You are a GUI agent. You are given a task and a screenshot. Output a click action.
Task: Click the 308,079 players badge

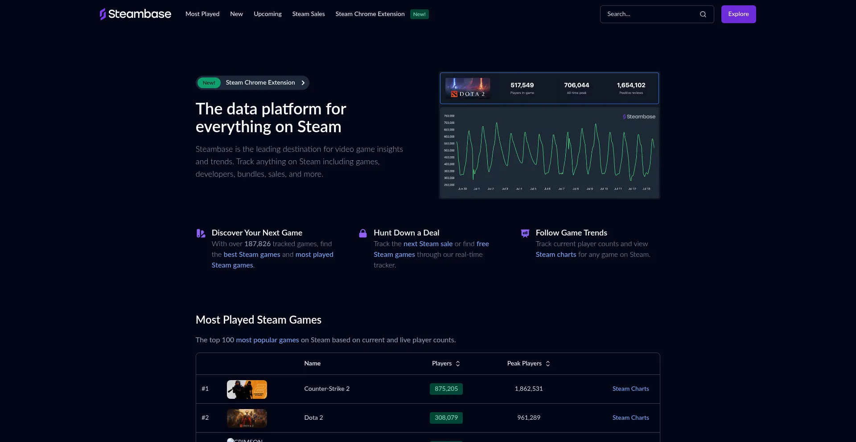click(x=446, y=418)
